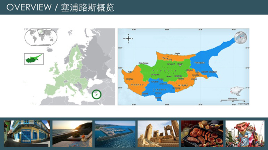Click the "kilometers" scale label
268x150 pixels.
[x=233, y=99]
